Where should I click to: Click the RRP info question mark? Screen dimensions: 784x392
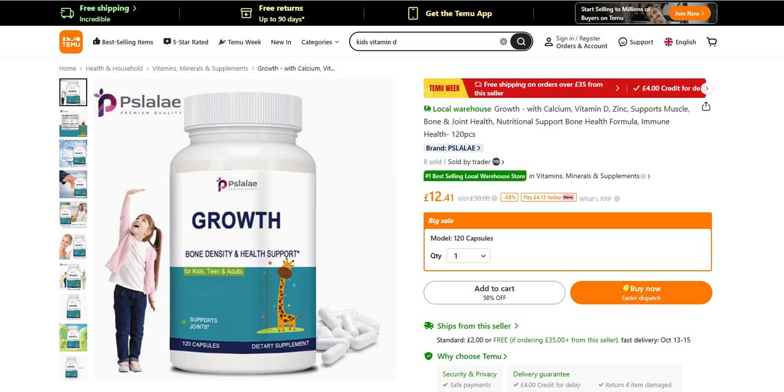[494, 198]
